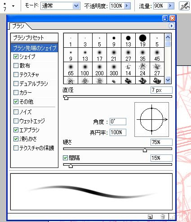The height and width of the screenshot is (222, 191).
Task: Enable the テクスチャ checkbox
Action: click(16, 75)
